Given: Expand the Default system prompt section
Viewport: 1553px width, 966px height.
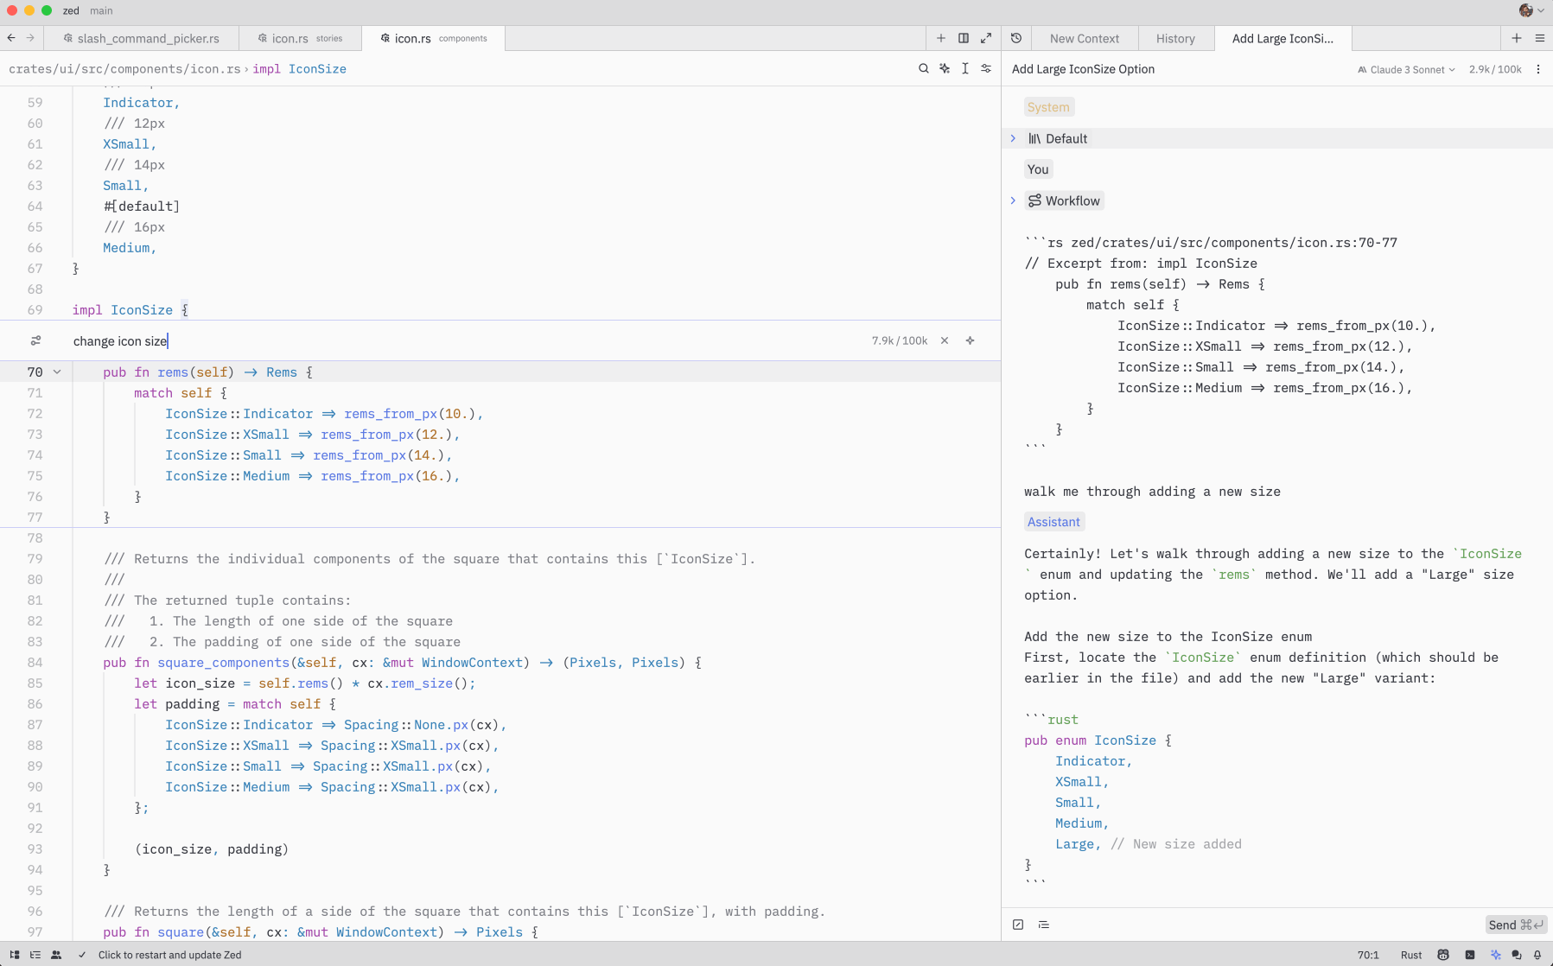Looking at the screenshot, I should click(1014, 138).
